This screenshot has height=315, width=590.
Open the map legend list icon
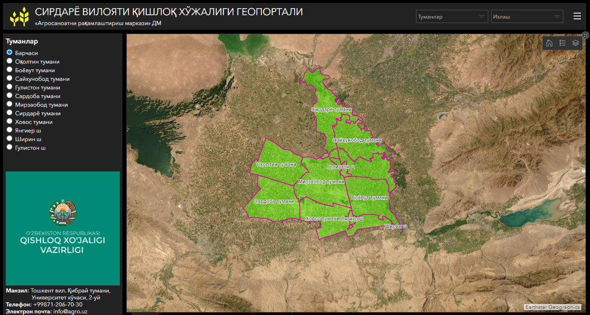(x=563, y=43)
